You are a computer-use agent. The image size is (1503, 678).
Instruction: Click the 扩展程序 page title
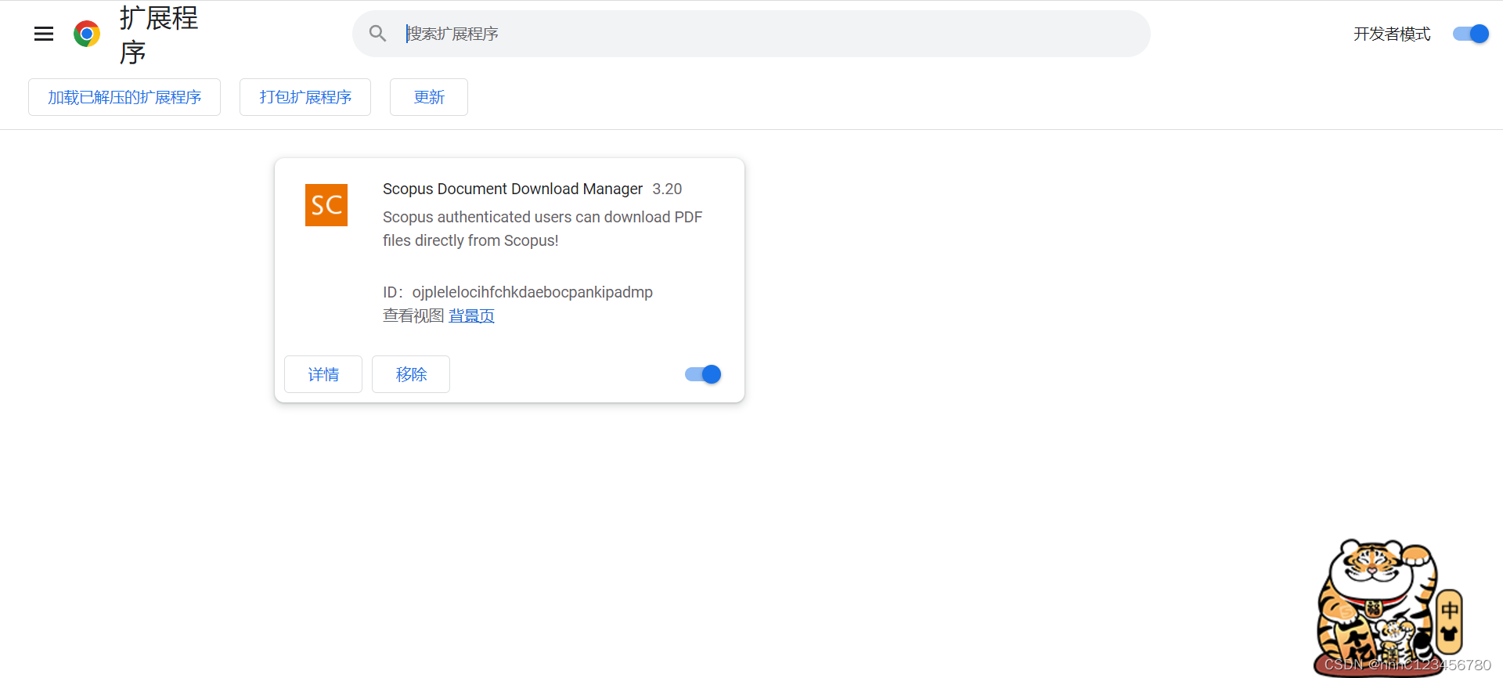pos(159,34)
